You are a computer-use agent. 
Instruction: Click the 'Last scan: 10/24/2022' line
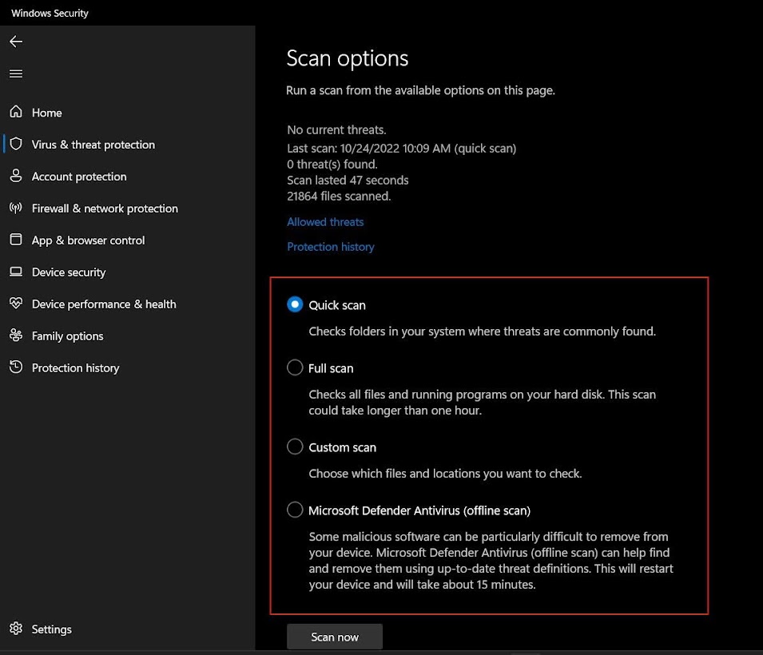401,149
